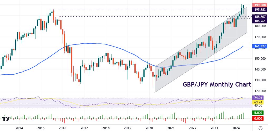Select the 195.883 horizontal level label
The height and width of the screenshot is (131, 268).
click(x=259, y=9)
